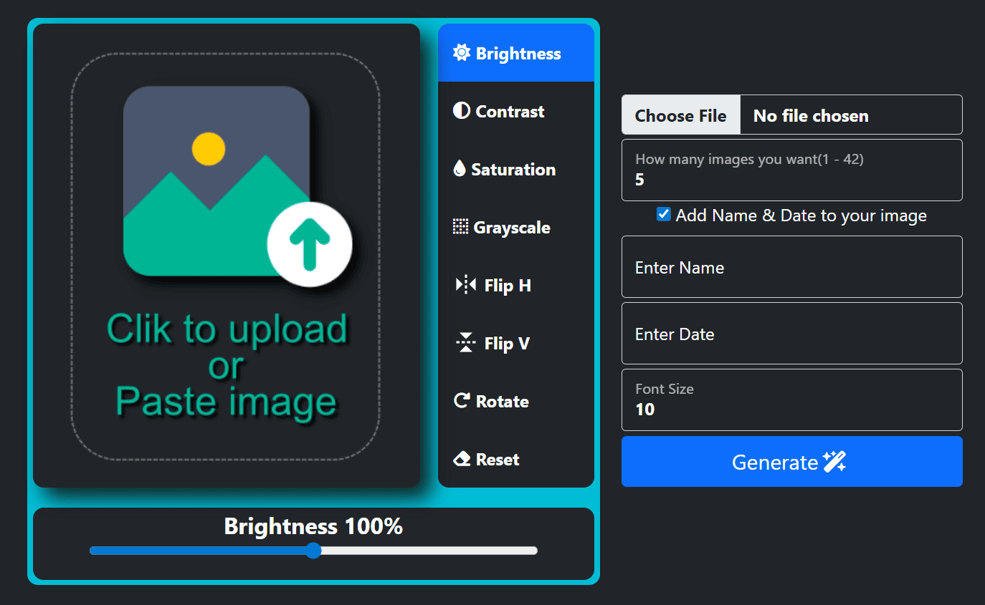
Task: Click the Choose File button
Action: click(x=681, y=115)
